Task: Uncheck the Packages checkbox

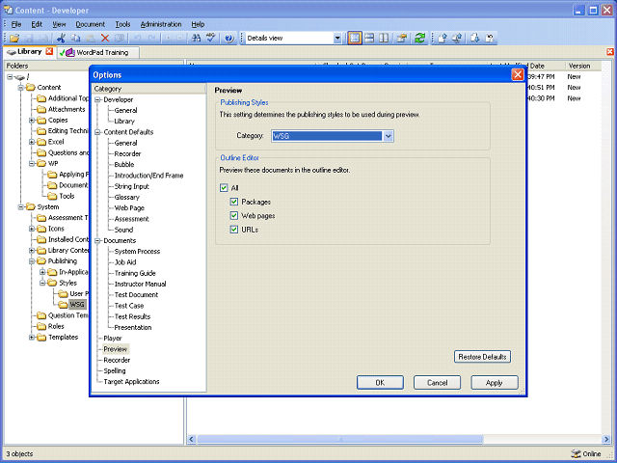Action: pos(234,202)
